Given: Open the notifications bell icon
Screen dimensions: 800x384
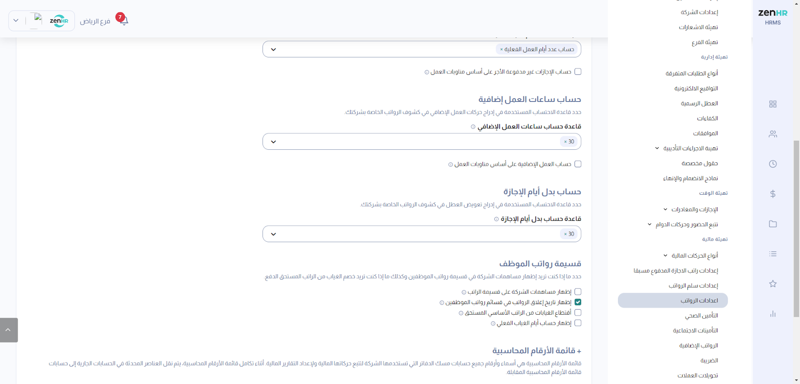Looking at the screenshot, I should coord(123,20).
